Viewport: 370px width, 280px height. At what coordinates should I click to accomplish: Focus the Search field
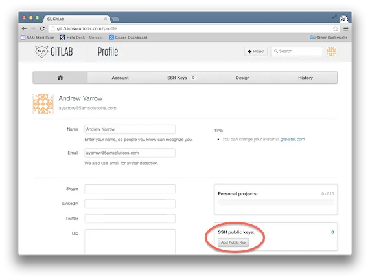click(x=297, y=51)
